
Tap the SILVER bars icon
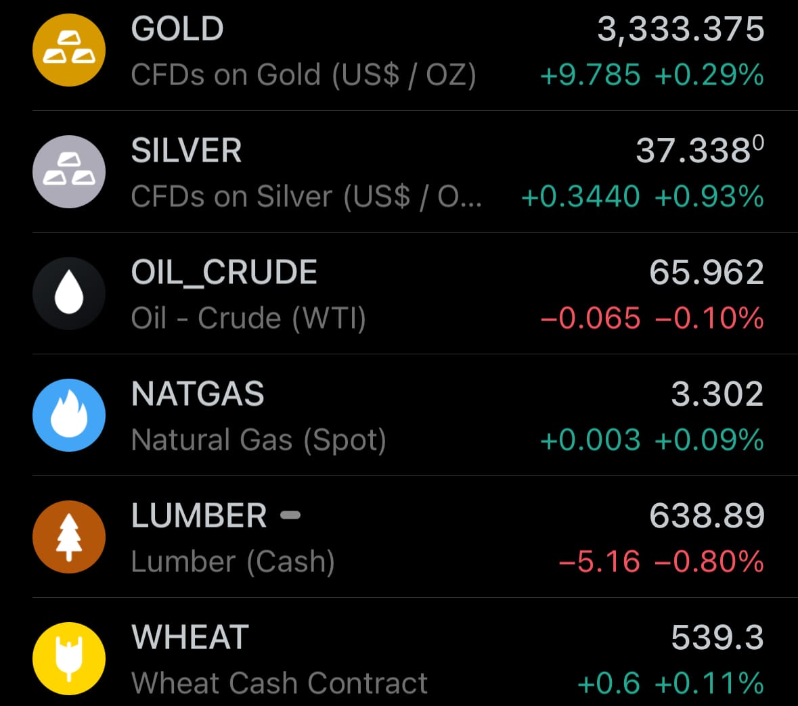pyautogui.click(x=69, y=171)
